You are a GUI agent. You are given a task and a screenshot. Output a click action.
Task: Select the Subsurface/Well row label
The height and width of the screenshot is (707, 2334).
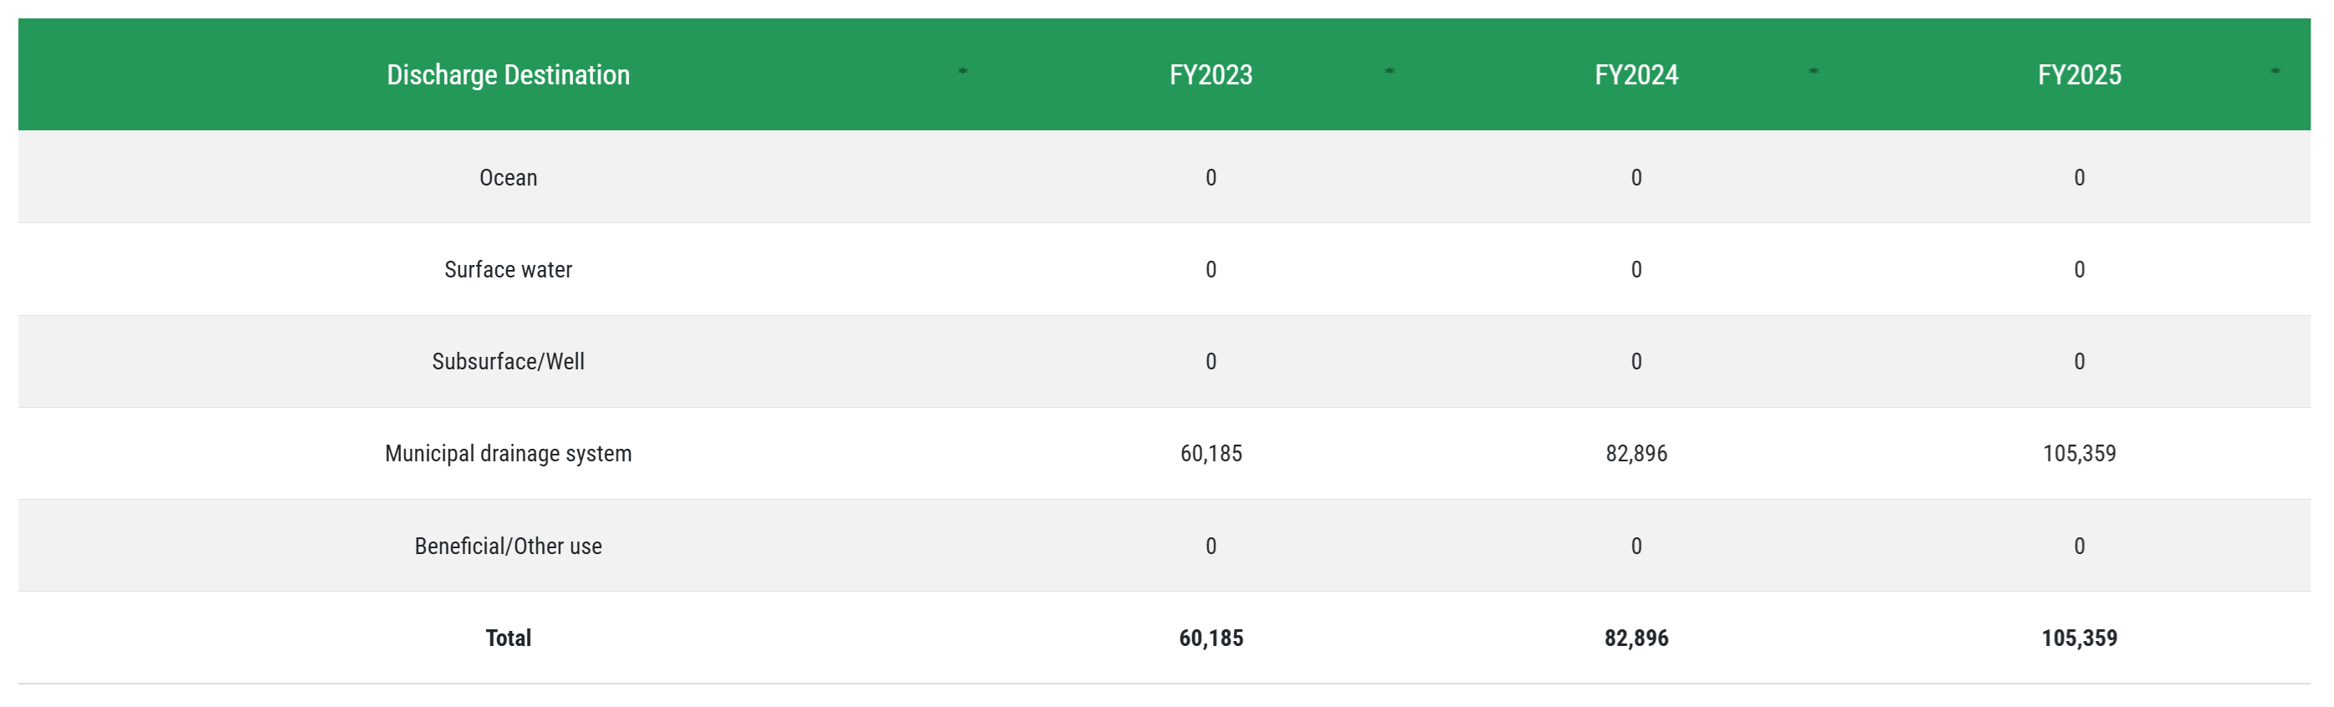coord(509,361)
